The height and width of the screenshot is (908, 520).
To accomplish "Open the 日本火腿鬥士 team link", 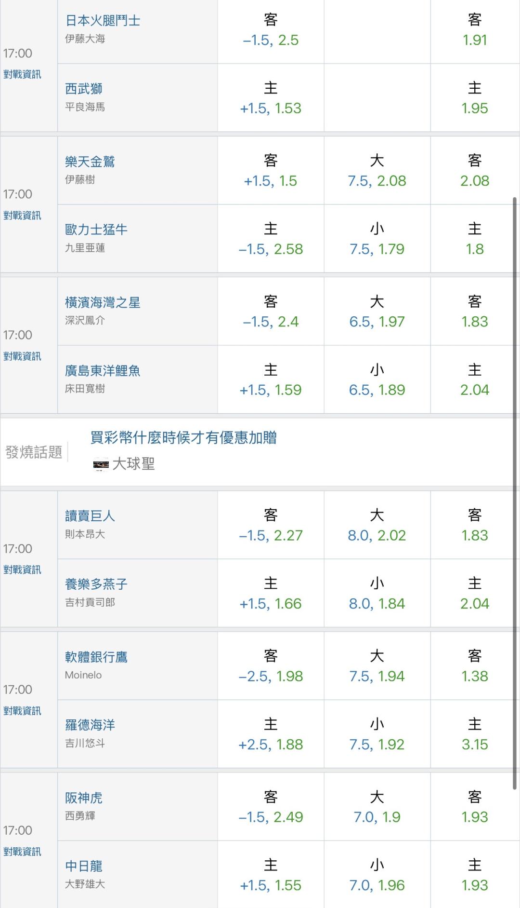I will 103,21.
